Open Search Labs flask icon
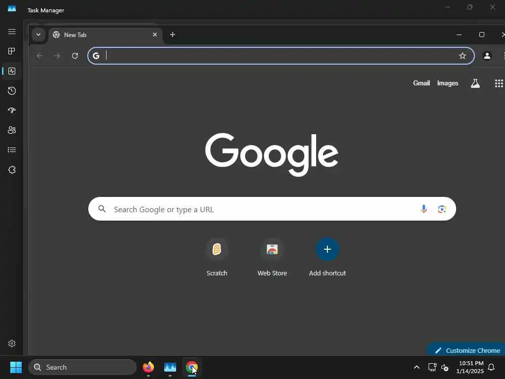Viewport: 505px width, 379px height. (x=475, y=83)
